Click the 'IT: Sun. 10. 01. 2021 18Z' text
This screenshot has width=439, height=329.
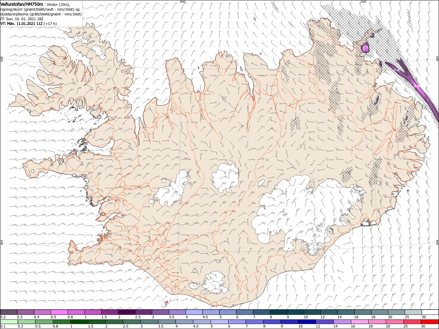22,19
